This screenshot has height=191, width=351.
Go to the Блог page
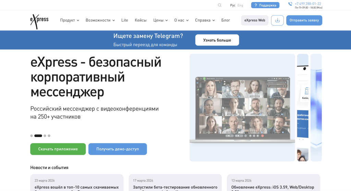click(226, 20)
